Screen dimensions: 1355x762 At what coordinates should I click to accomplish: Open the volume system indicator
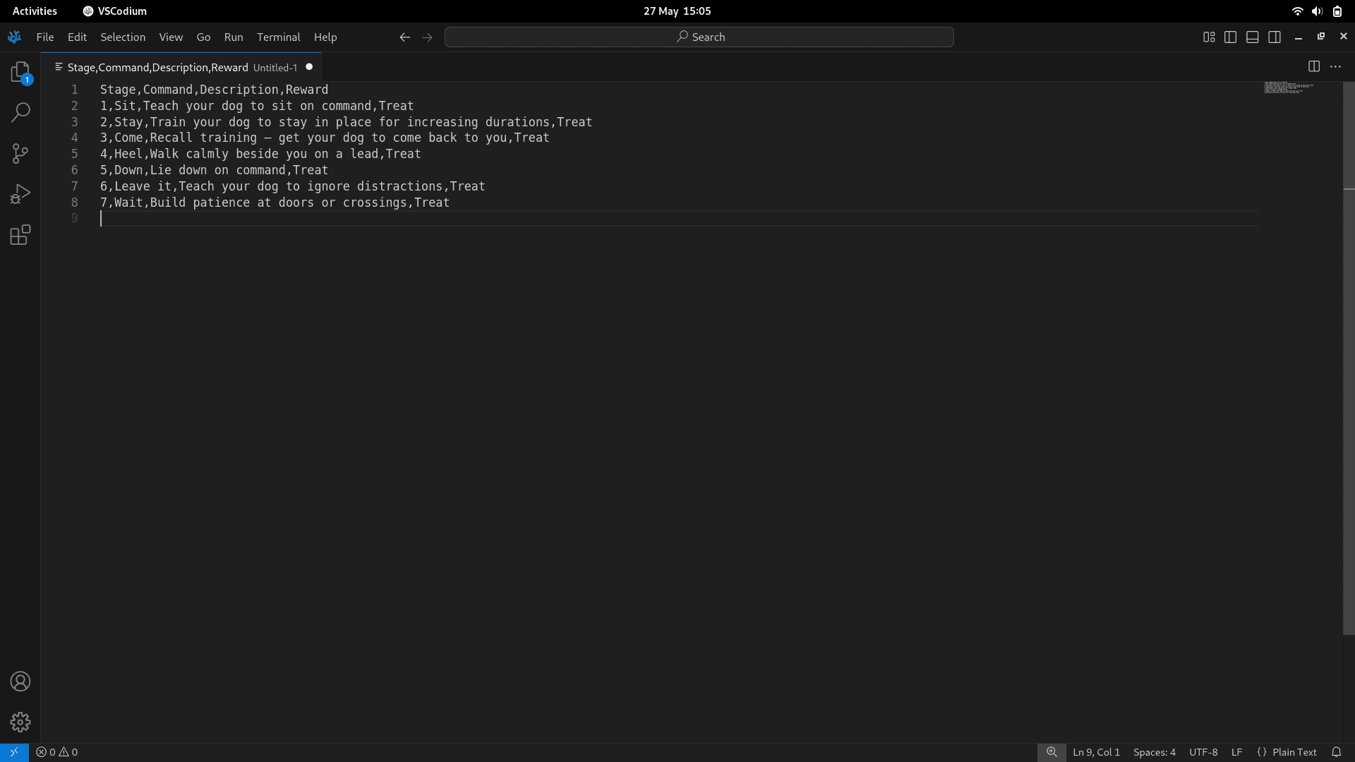point(1317,11)
